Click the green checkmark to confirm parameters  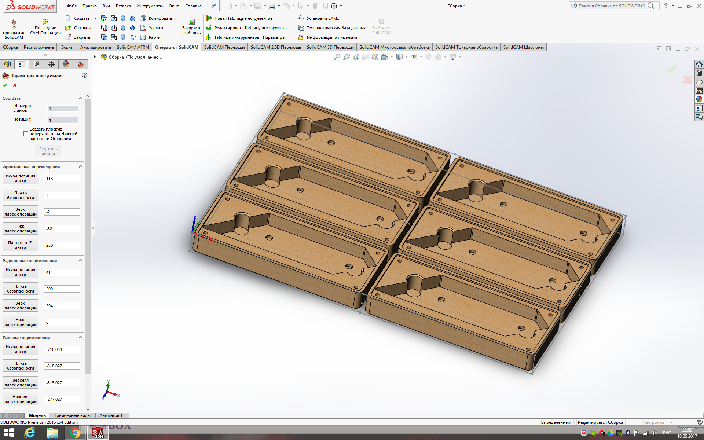click(5, 85)
